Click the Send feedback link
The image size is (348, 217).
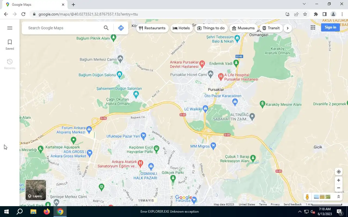(x=293, y=205)
